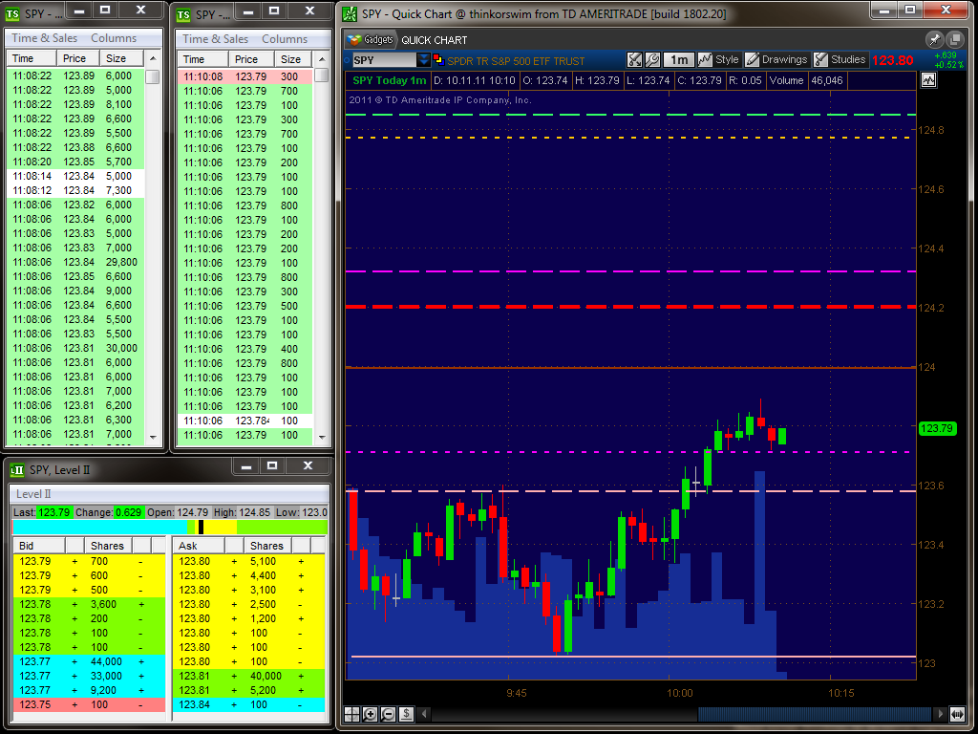978x734 pixels.
Task: Click the colored squares link icon beside symbol
Action: click(437, 60)
